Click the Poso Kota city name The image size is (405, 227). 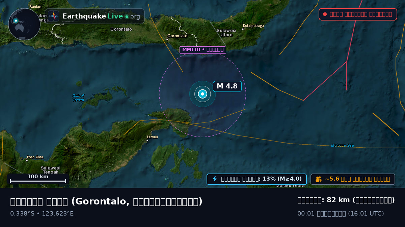[x=35, y=157]
